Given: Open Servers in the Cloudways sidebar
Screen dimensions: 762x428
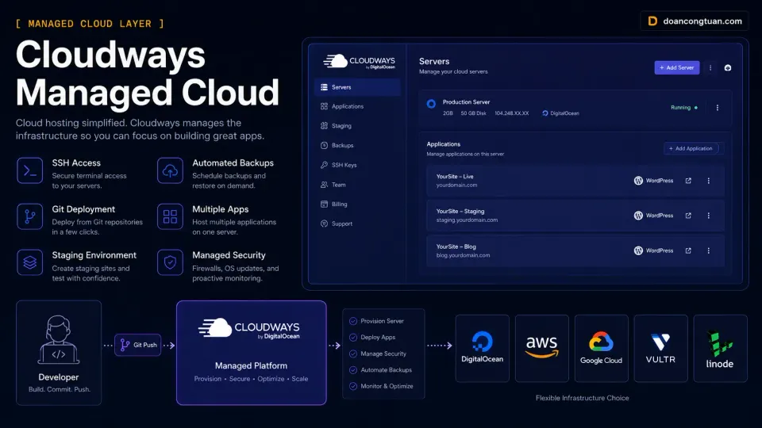Looking at the screenshot, I should pyautogui.click(x=357, y=87).
